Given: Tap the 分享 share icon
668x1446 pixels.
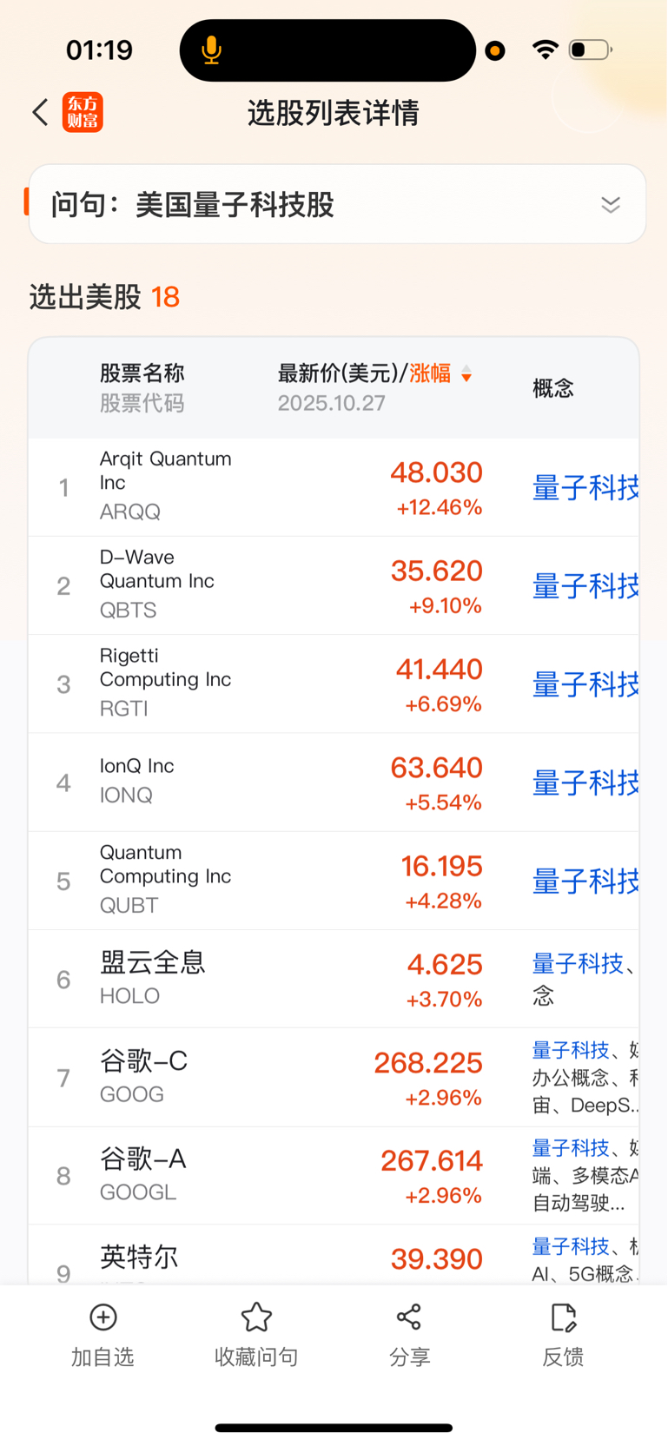Looking at the screenshot, I should (x=409, y=1317).
